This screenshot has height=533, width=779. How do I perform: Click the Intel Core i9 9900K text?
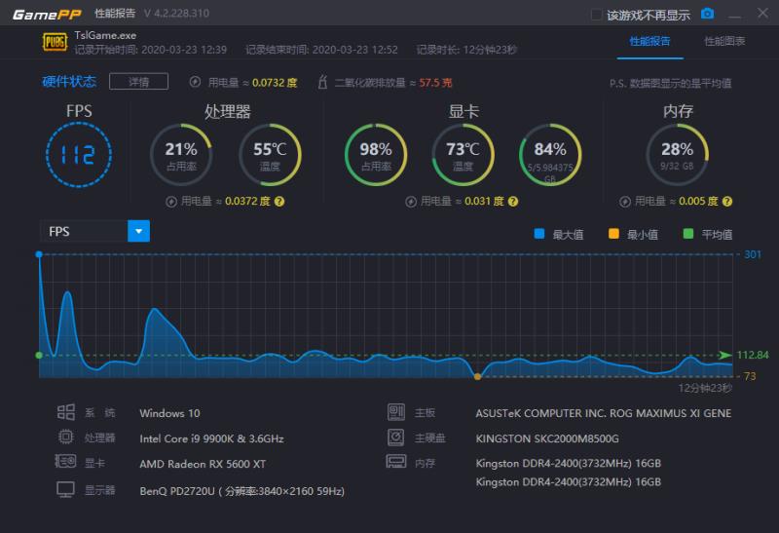pyautogui.click(x=211, y=438)
